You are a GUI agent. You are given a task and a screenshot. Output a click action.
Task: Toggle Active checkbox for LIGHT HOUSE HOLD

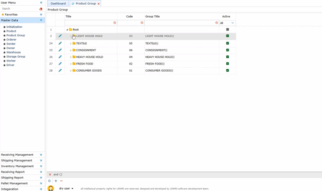click(228, 36)
